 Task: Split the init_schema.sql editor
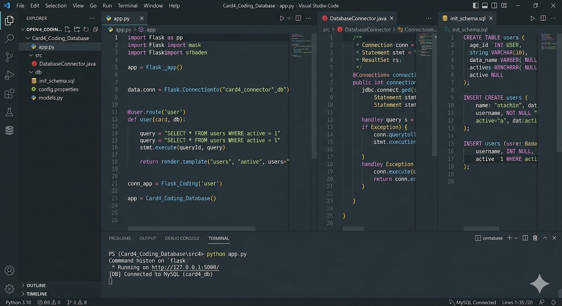click(x=543, y=18)
